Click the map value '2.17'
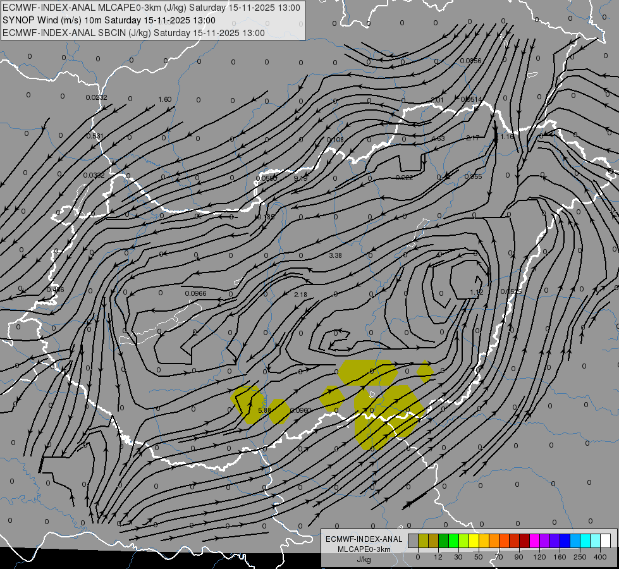Viewport: 619px width, 569px height. (x=472, y=138)
